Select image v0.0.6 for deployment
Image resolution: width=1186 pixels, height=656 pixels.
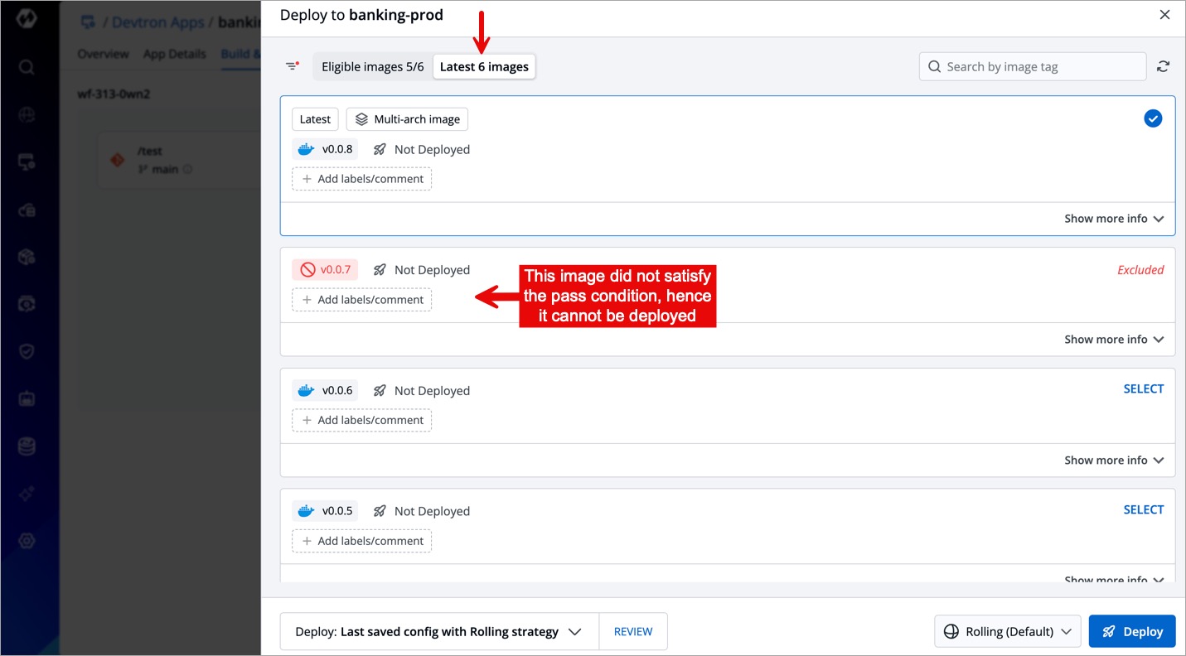point(1143,389)
